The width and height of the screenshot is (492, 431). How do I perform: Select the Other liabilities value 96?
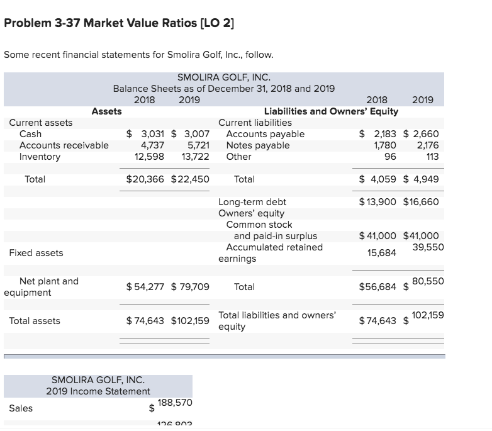[390, 157]
